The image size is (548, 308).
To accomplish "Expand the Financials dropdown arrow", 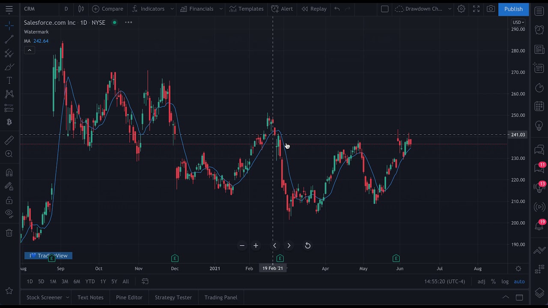I will [221, 9].
